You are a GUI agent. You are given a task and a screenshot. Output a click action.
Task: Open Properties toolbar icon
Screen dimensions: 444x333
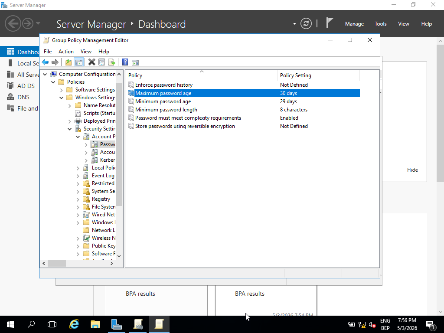101,62
